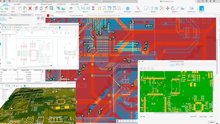Screen dimensions: 220x124
Task: Click the red via stack route icon
Action: click(93, 8)
